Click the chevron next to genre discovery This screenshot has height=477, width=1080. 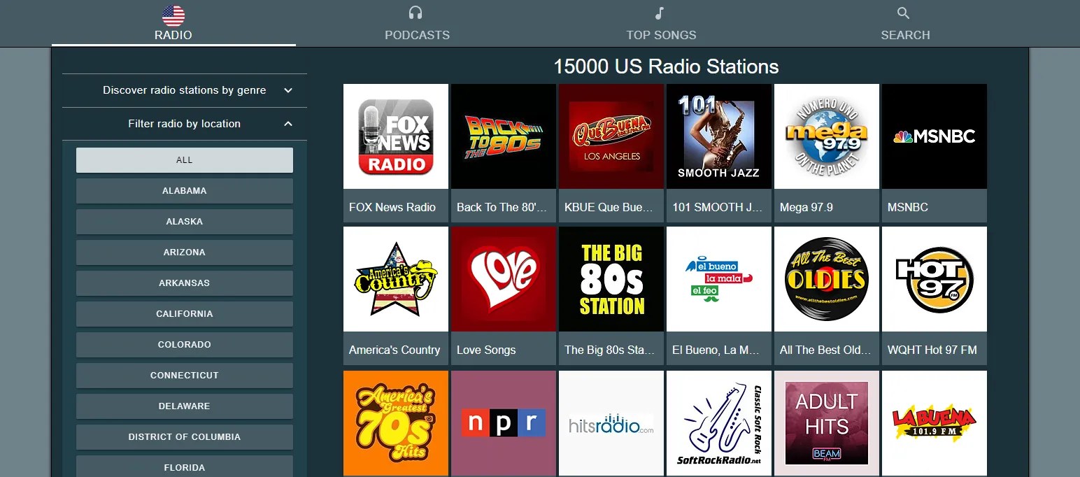(287, 90)
